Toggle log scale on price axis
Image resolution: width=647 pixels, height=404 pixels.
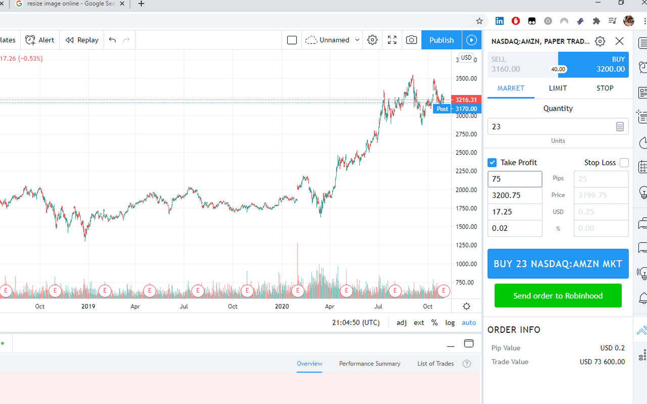[450, 323]
